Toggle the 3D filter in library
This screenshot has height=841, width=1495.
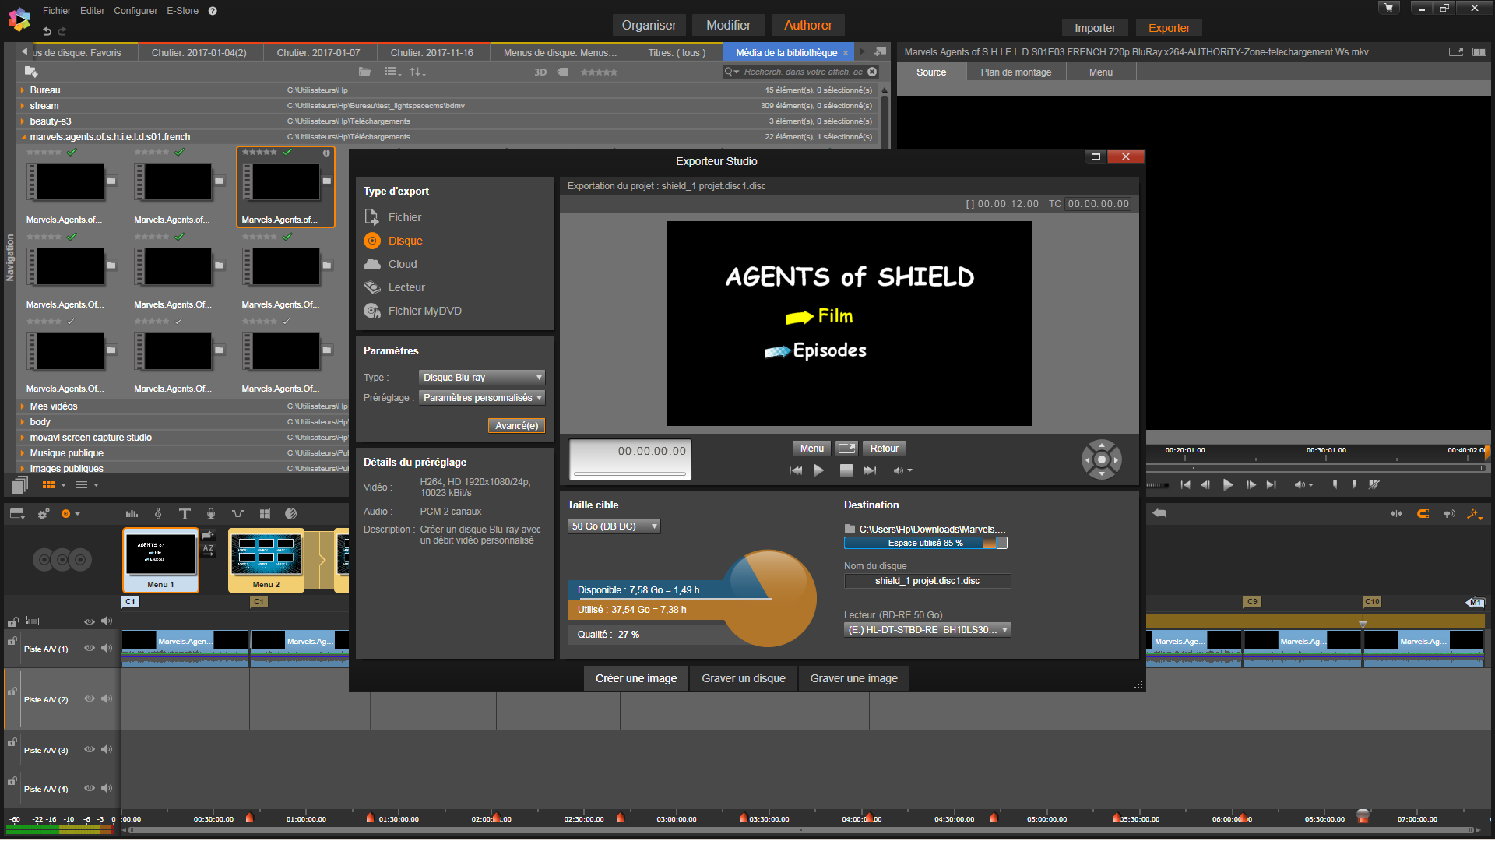540,72
